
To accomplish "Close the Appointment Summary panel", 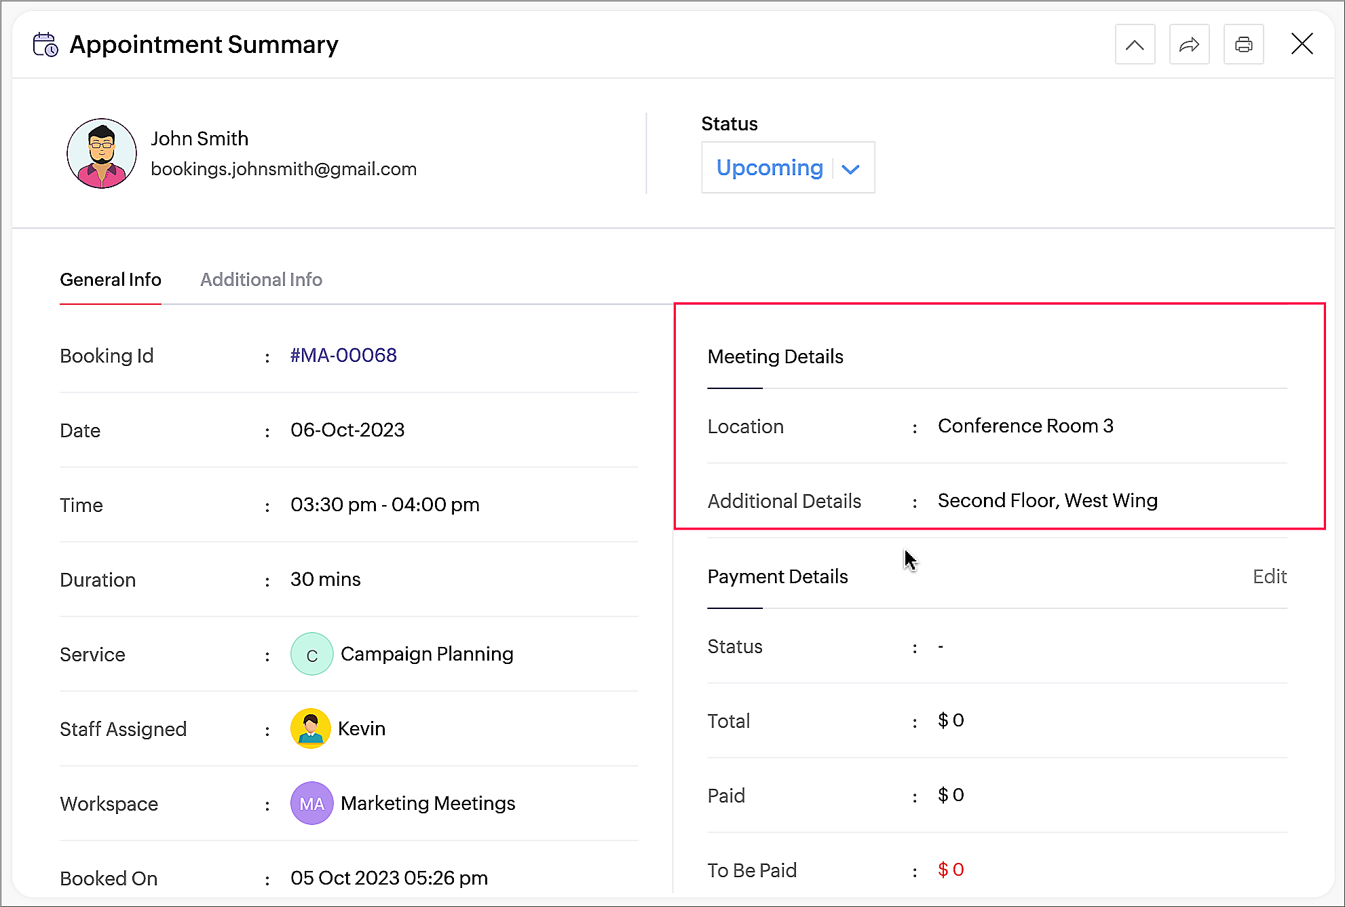I will pyautogui.click(x=1302, y=44).
